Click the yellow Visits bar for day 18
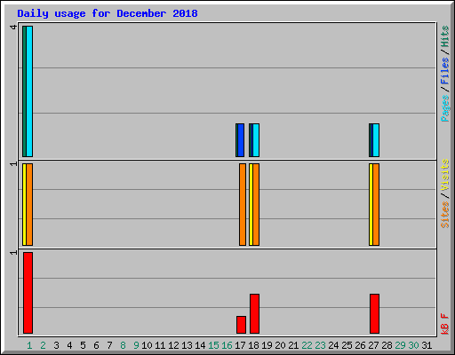The width and height of the screenshot is (455, 355). point(251,204)
